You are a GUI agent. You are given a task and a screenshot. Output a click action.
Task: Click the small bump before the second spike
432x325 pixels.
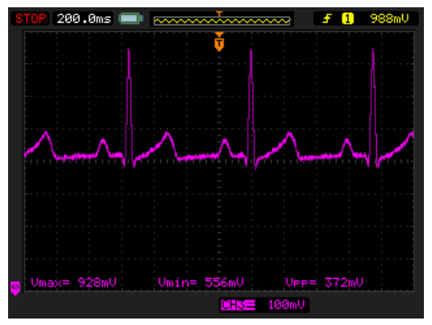click(225, 140)
